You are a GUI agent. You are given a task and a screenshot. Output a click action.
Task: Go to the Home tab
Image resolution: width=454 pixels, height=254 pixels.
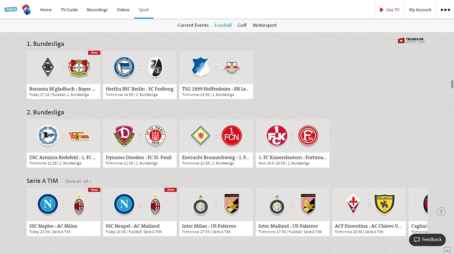point(46,10)
